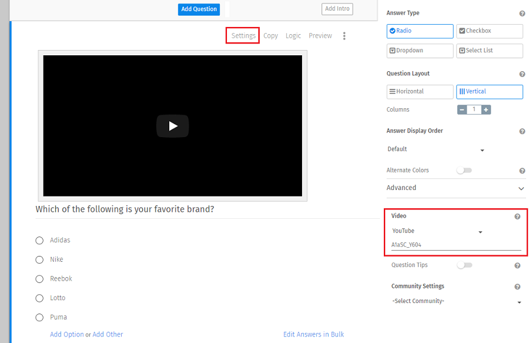The height and width of the screenshot is (343, 529).
Task: Click the video ID input field
Action: (456, 245)
